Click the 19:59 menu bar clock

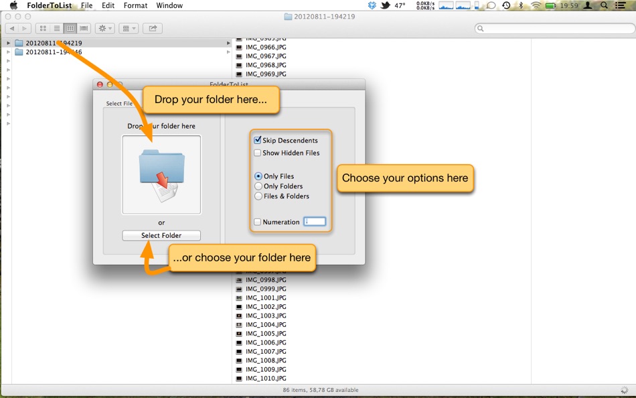click(x=569, y=5)
